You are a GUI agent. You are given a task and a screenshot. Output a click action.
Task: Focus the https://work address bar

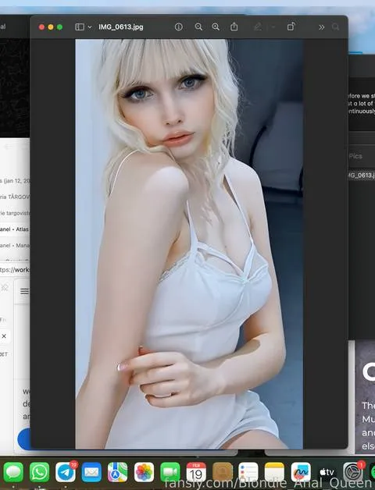15,270
